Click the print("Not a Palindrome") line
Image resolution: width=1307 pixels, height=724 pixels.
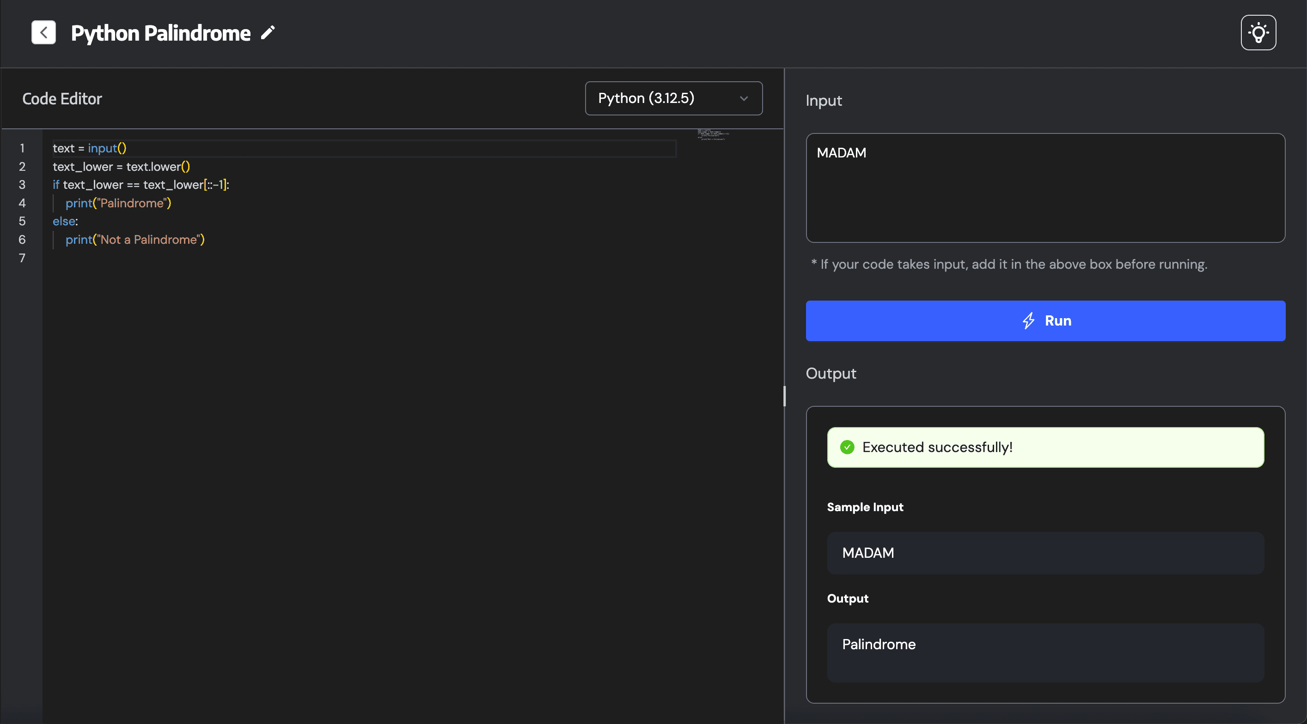(x=135, y=240)
